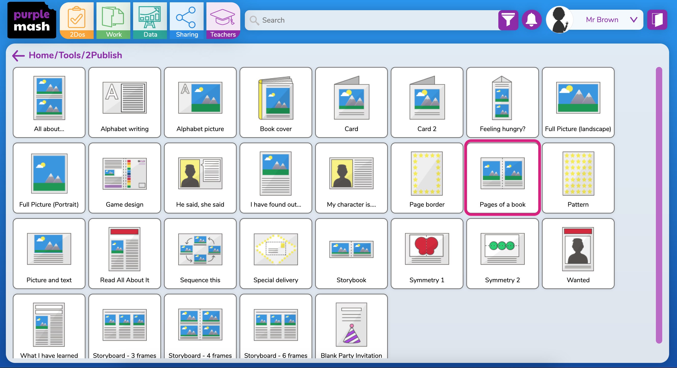
Task: Open the Feeling hungry? template
Action: [502, 102]
